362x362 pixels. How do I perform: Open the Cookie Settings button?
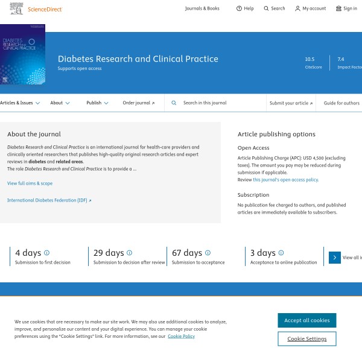[x=306, y=339]
